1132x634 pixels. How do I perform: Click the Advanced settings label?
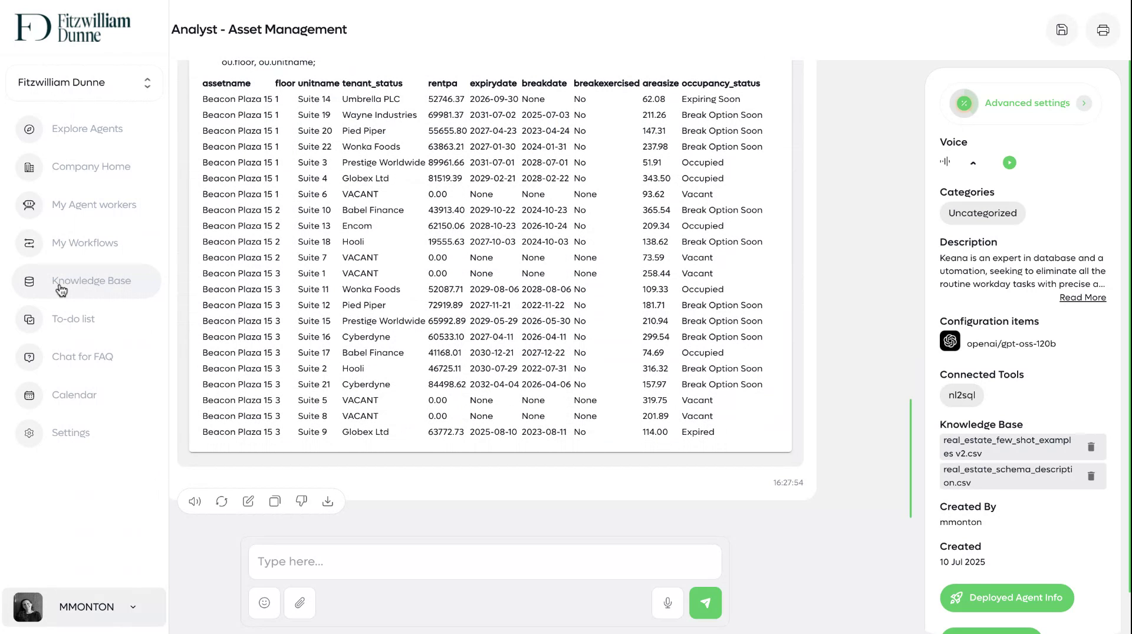tap(1026, 103)
